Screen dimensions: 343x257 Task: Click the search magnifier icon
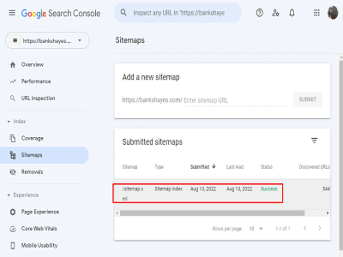123,13
